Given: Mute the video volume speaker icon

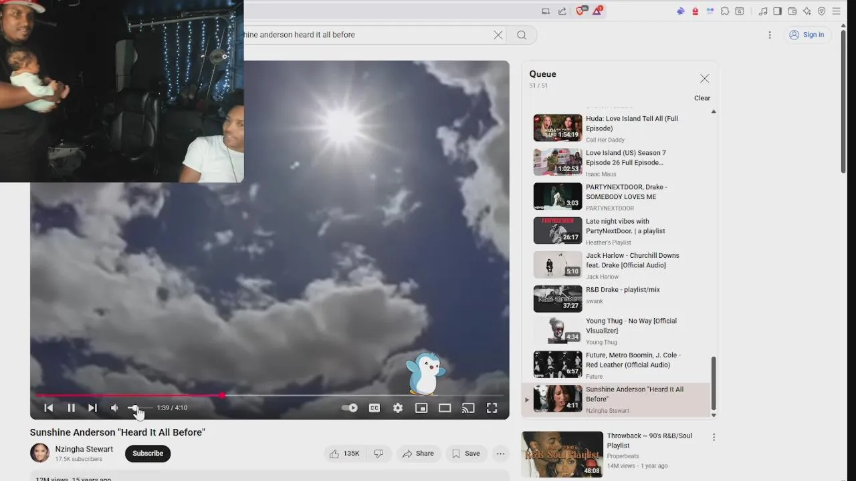Looking at the screenshot, I should tap(114, 408).
